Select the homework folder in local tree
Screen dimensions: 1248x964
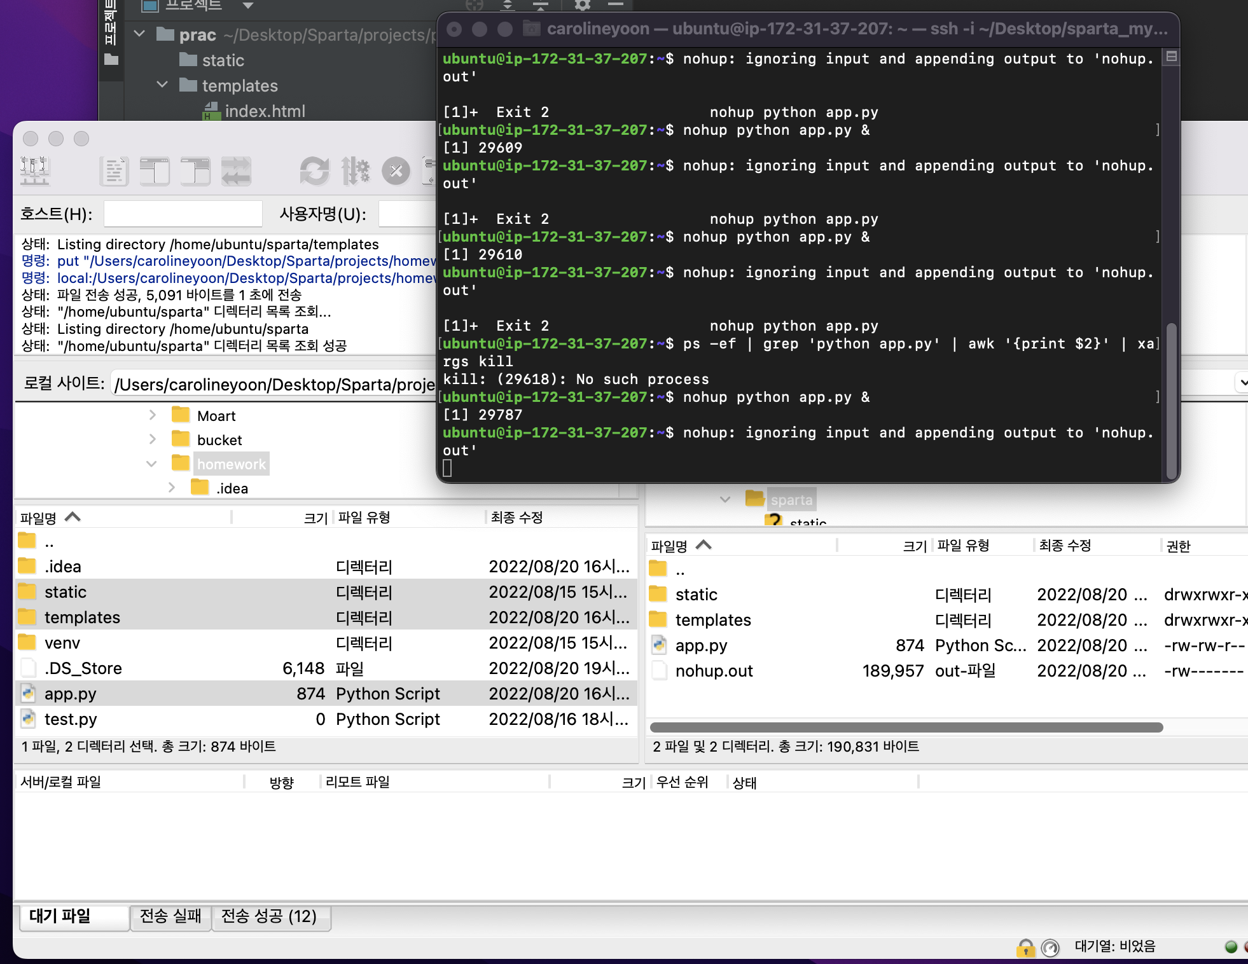coord(232,464)
